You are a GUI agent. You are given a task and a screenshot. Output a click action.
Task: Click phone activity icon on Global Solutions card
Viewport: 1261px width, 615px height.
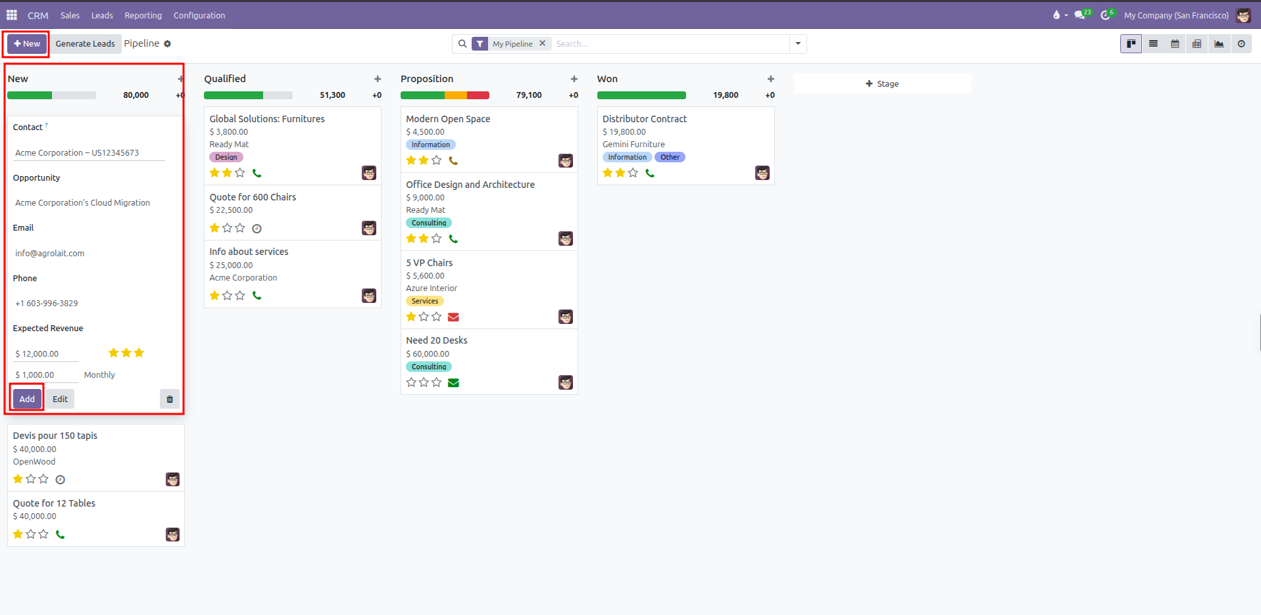(257, 173)
